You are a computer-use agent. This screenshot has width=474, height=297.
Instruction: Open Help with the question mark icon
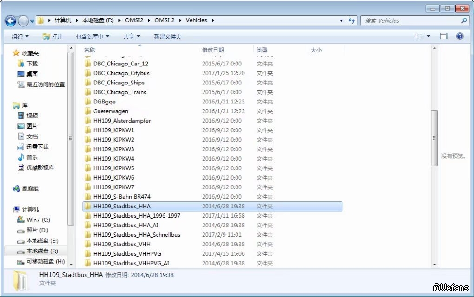click(x=460, y=36)
